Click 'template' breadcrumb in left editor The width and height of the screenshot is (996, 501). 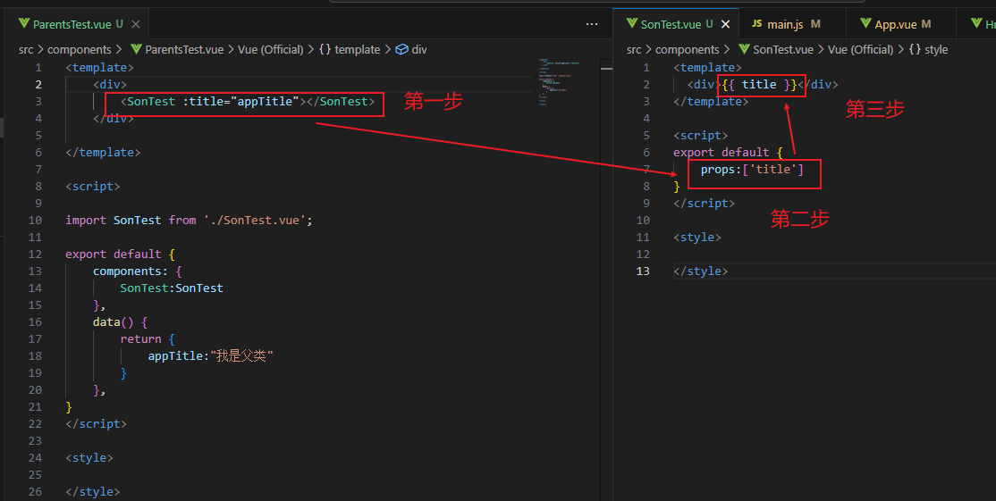[x=357, y=49]
